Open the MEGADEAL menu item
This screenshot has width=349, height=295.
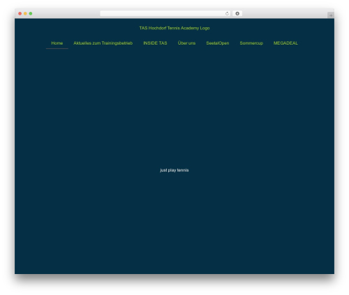[x=285, y=43]
